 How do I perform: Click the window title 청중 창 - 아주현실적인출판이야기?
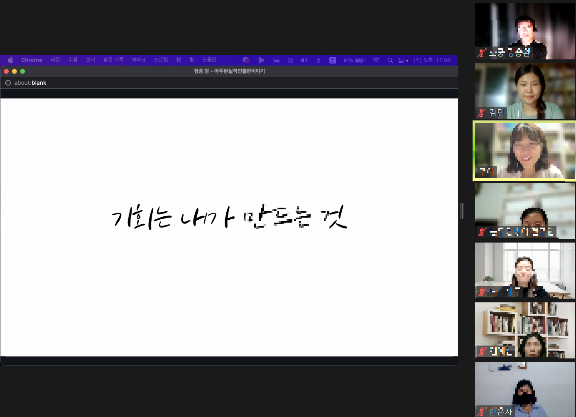coord(229,71)
